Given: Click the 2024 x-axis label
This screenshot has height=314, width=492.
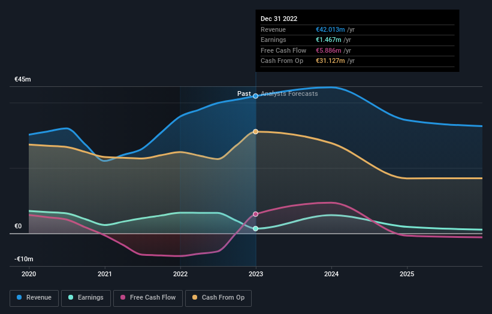Looking at the screenshot, I should (331, 274).
